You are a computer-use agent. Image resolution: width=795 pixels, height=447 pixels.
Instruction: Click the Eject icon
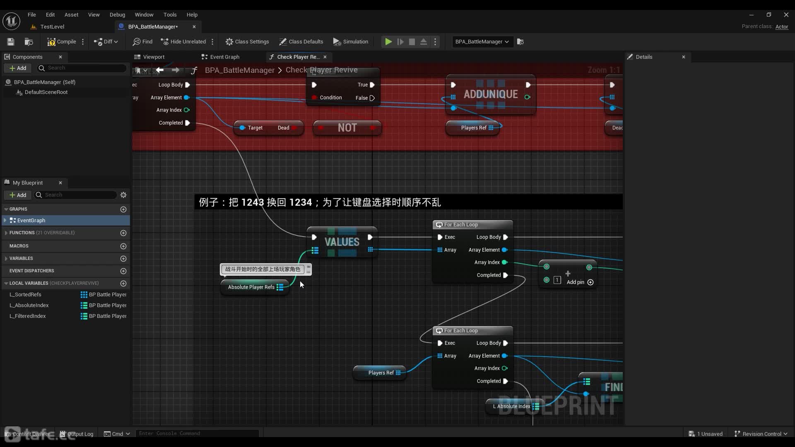[424, 41]
